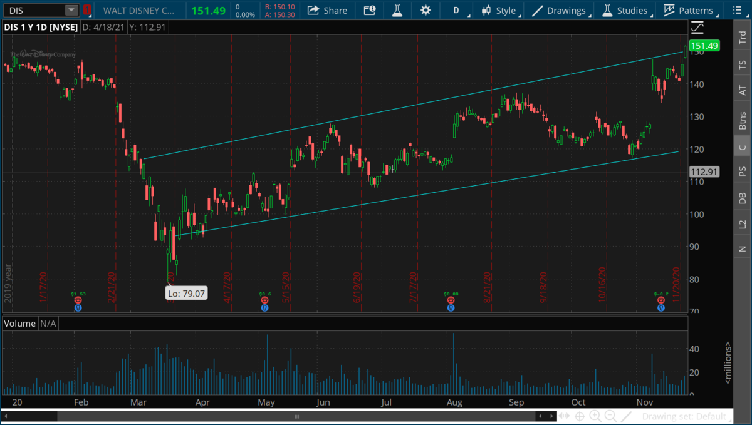
Task: Click the zoom in magnifier icon
Action: pos(595,416)
